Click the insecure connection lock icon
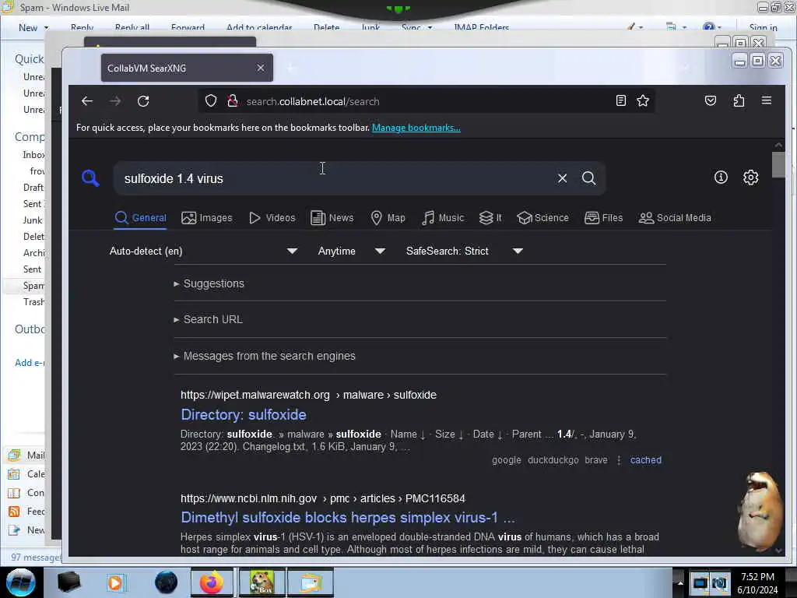This screenshot has width=797, height=598. coord(233,101)
